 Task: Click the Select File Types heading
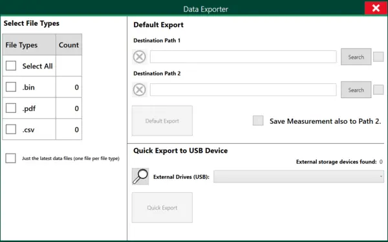(32, 23)
